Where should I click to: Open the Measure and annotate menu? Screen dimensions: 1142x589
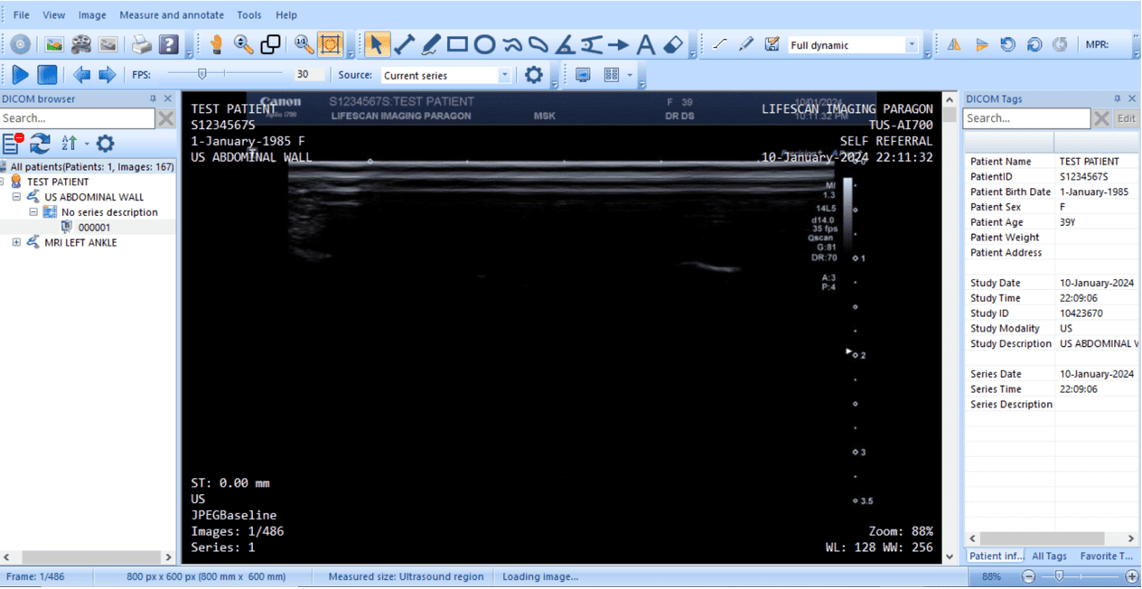tap(172, 15)
